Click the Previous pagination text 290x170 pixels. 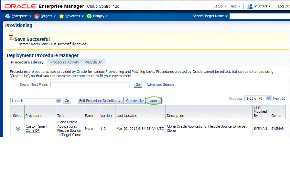coord(236,98)
